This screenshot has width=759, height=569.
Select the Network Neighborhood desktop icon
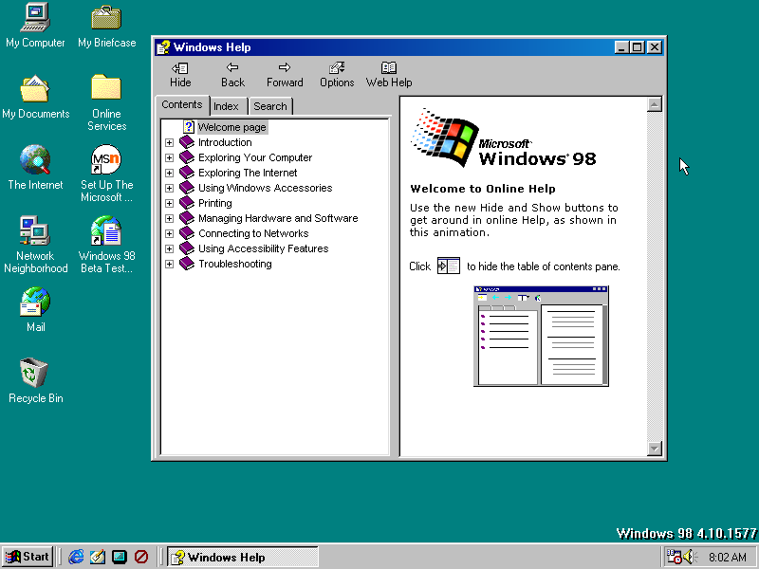[35, 245]
